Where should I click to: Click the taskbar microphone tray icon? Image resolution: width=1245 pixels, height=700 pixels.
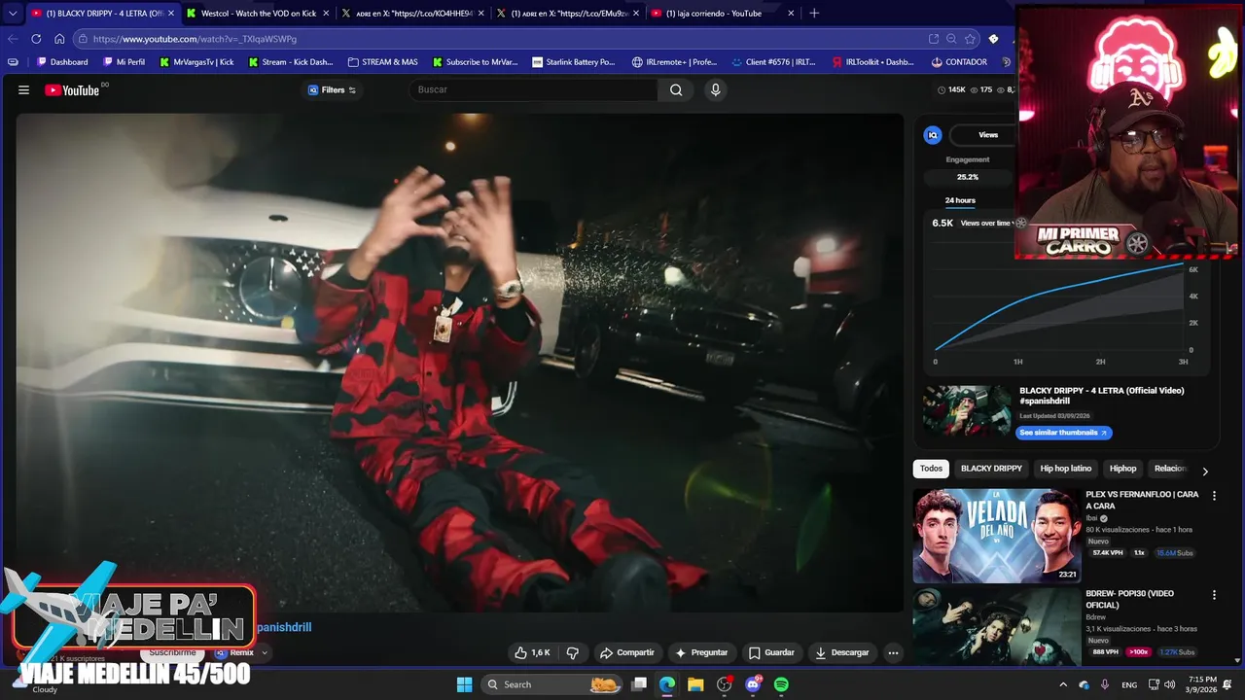point(1105,684)
